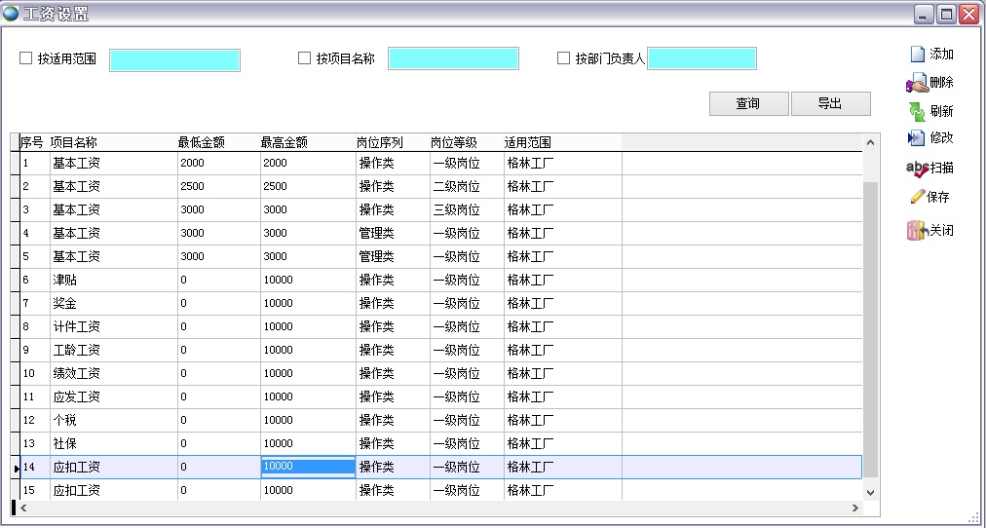Click the horizontal scroll right arrow
The image size is (986, 528).
pyautogui.click(x=855, y=509)
